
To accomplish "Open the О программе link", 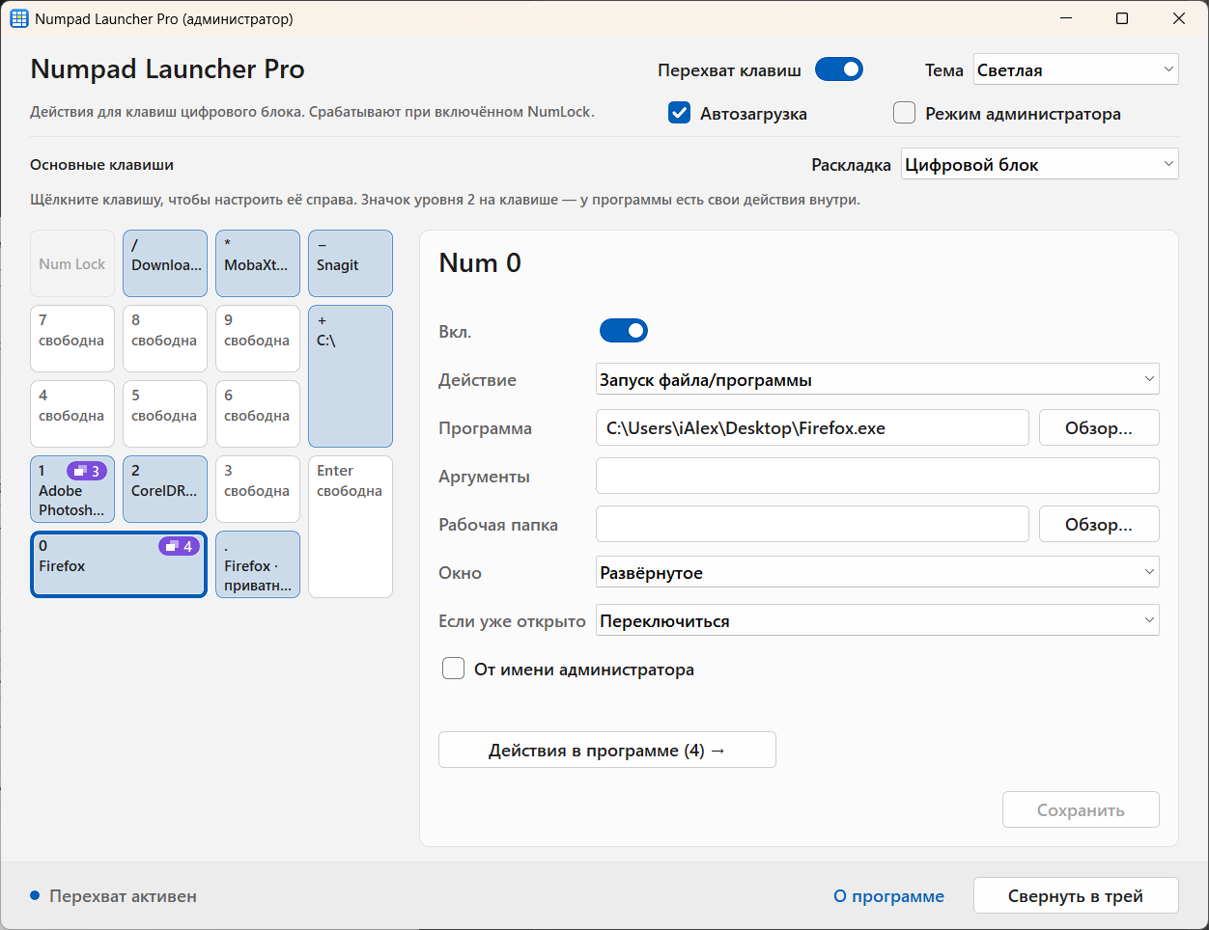I will point(888,896).
